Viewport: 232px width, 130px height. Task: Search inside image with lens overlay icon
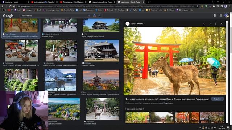click(x=128, y=91)
